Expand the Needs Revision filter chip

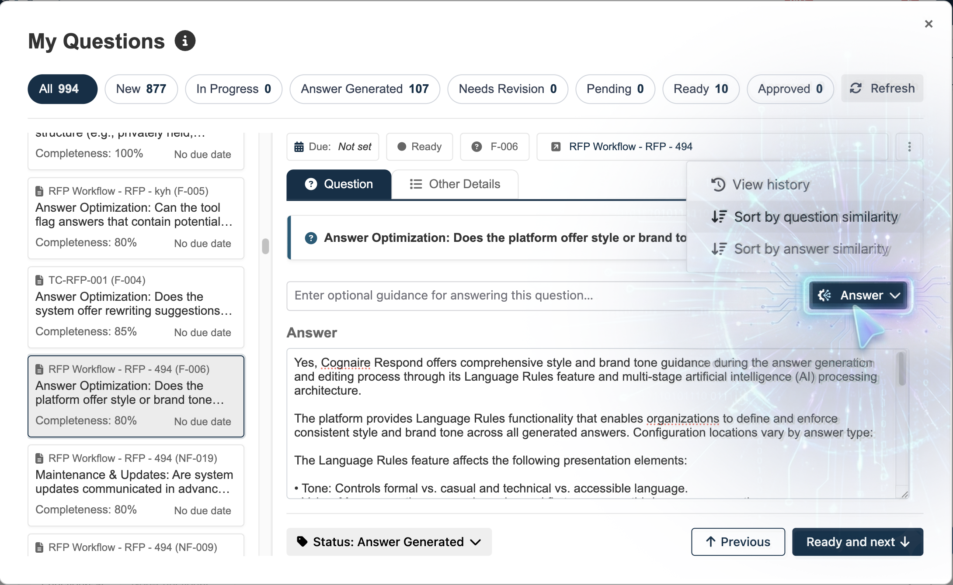point(508,89)
